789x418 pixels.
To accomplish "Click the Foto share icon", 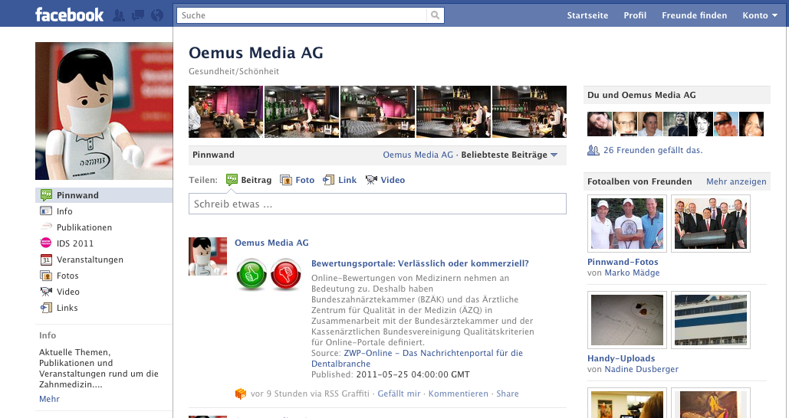I will pos(286,180).
